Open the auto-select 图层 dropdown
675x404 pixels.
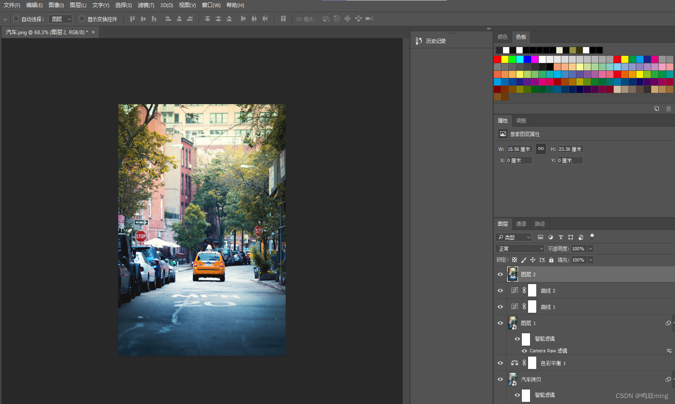[x=61, y=19]
